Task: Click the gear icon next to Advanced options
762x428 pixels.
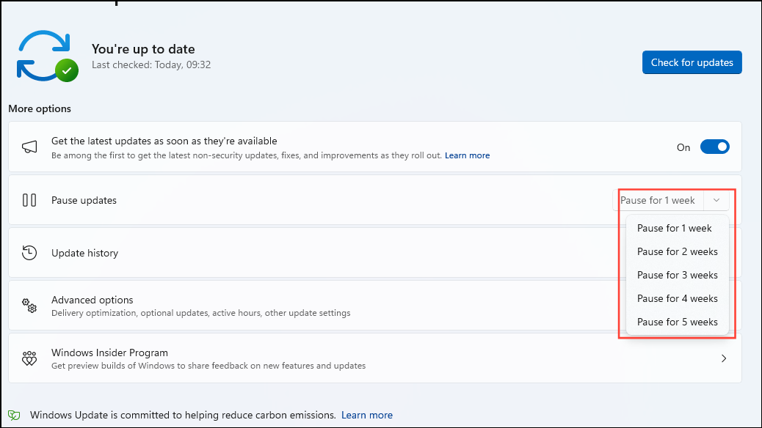Action: click(x=29, y=305)
